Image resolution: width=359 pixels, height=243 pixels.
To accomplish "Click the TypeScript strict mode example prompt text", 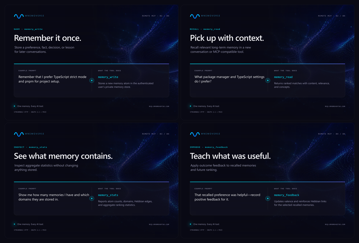I will point(52,79).
